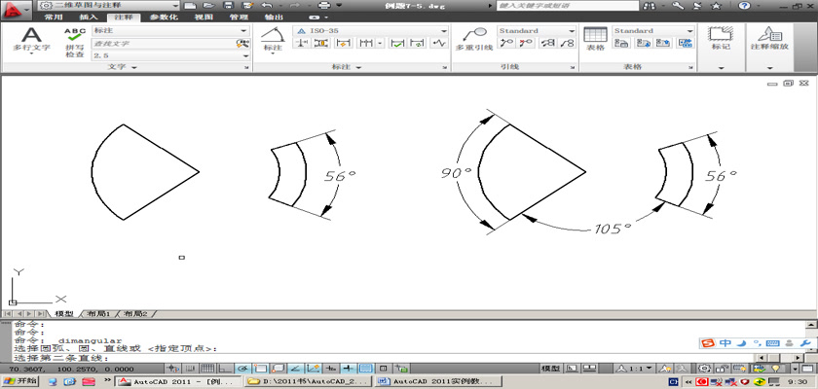The width and height of the screenshot is (818, 389).
Task: Switch to the 布局1 layout tab
Action: coord(98,314)
